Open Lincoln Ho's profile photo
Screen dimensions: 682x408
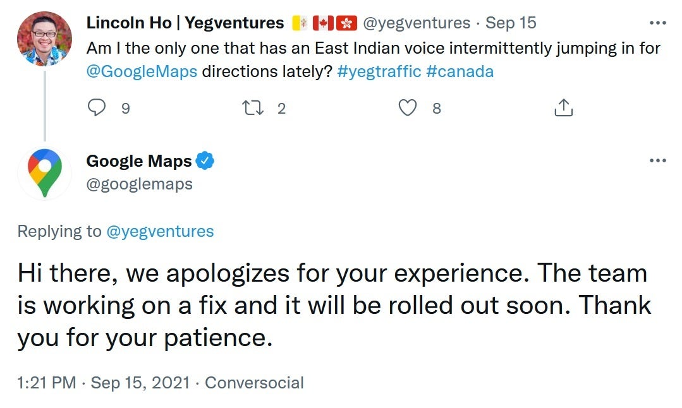(44, 39)
